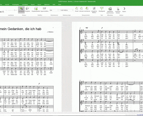Click the p dynamic above lower-left system
Viewport: 143px width, 116px height.
pos(39,84)
